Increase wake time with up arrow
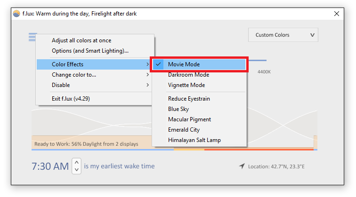 click(76, 162)
